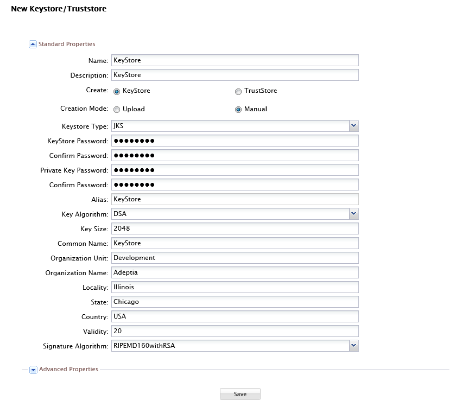The image size is (455, 413).
Task: Expand the Advanced Properties section
Action: point(33,370)
